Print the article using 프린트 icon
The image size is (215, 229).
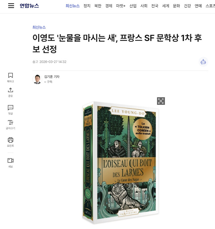pyautogui.click(x=10, y=142)
